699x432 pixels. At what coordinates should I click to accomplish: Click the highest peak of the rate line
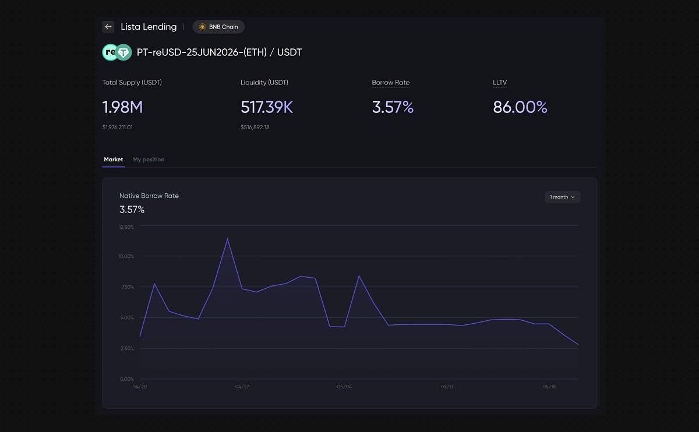point(227,239)
